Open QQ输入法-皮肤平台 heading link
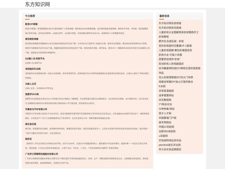The width and height of the screenshot is (225, 169). [35, 59]
